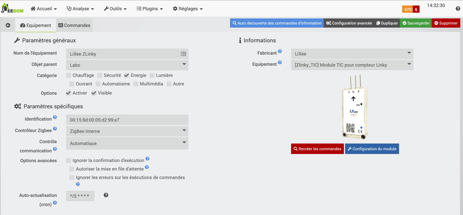463x215 pixels.
Task: Open the Analyse menu
Action: pyautogui.click(x=80, y=8)
